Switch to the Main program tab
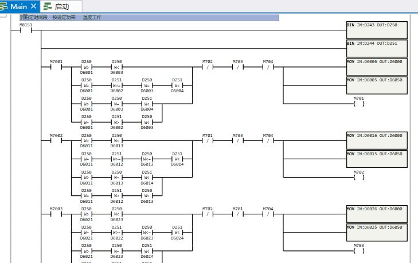This screenshot has height=263, width=418. [18, 6]
